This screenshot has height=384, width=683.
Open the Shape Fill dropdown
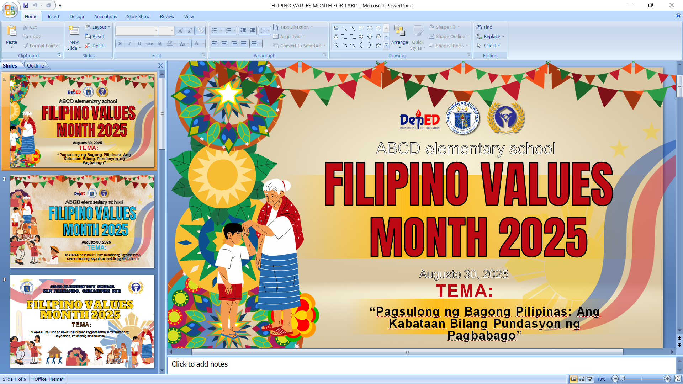click(445, 27)
